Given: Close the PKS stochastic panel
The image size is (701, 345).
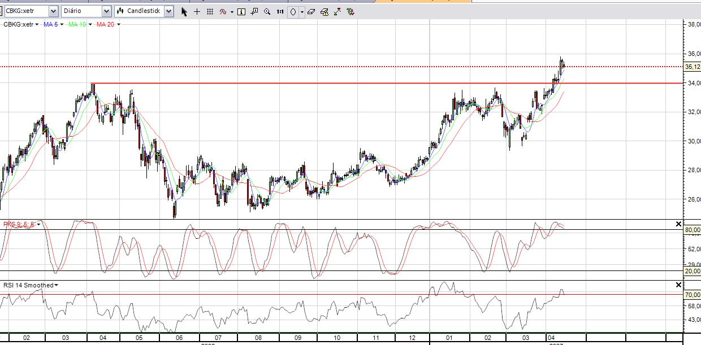Looking at the screenshot, I should pos(678,224).
